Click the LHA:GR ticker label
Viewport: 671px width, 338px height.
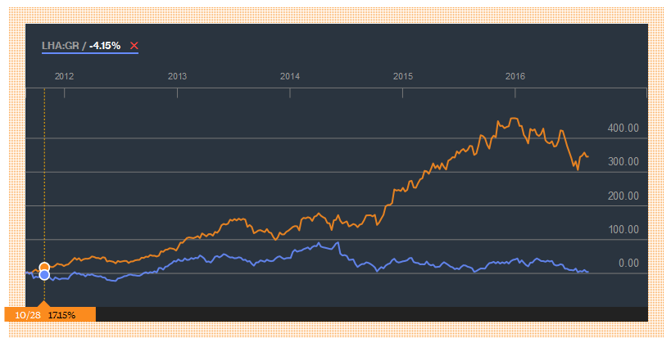tap(61, 46)
